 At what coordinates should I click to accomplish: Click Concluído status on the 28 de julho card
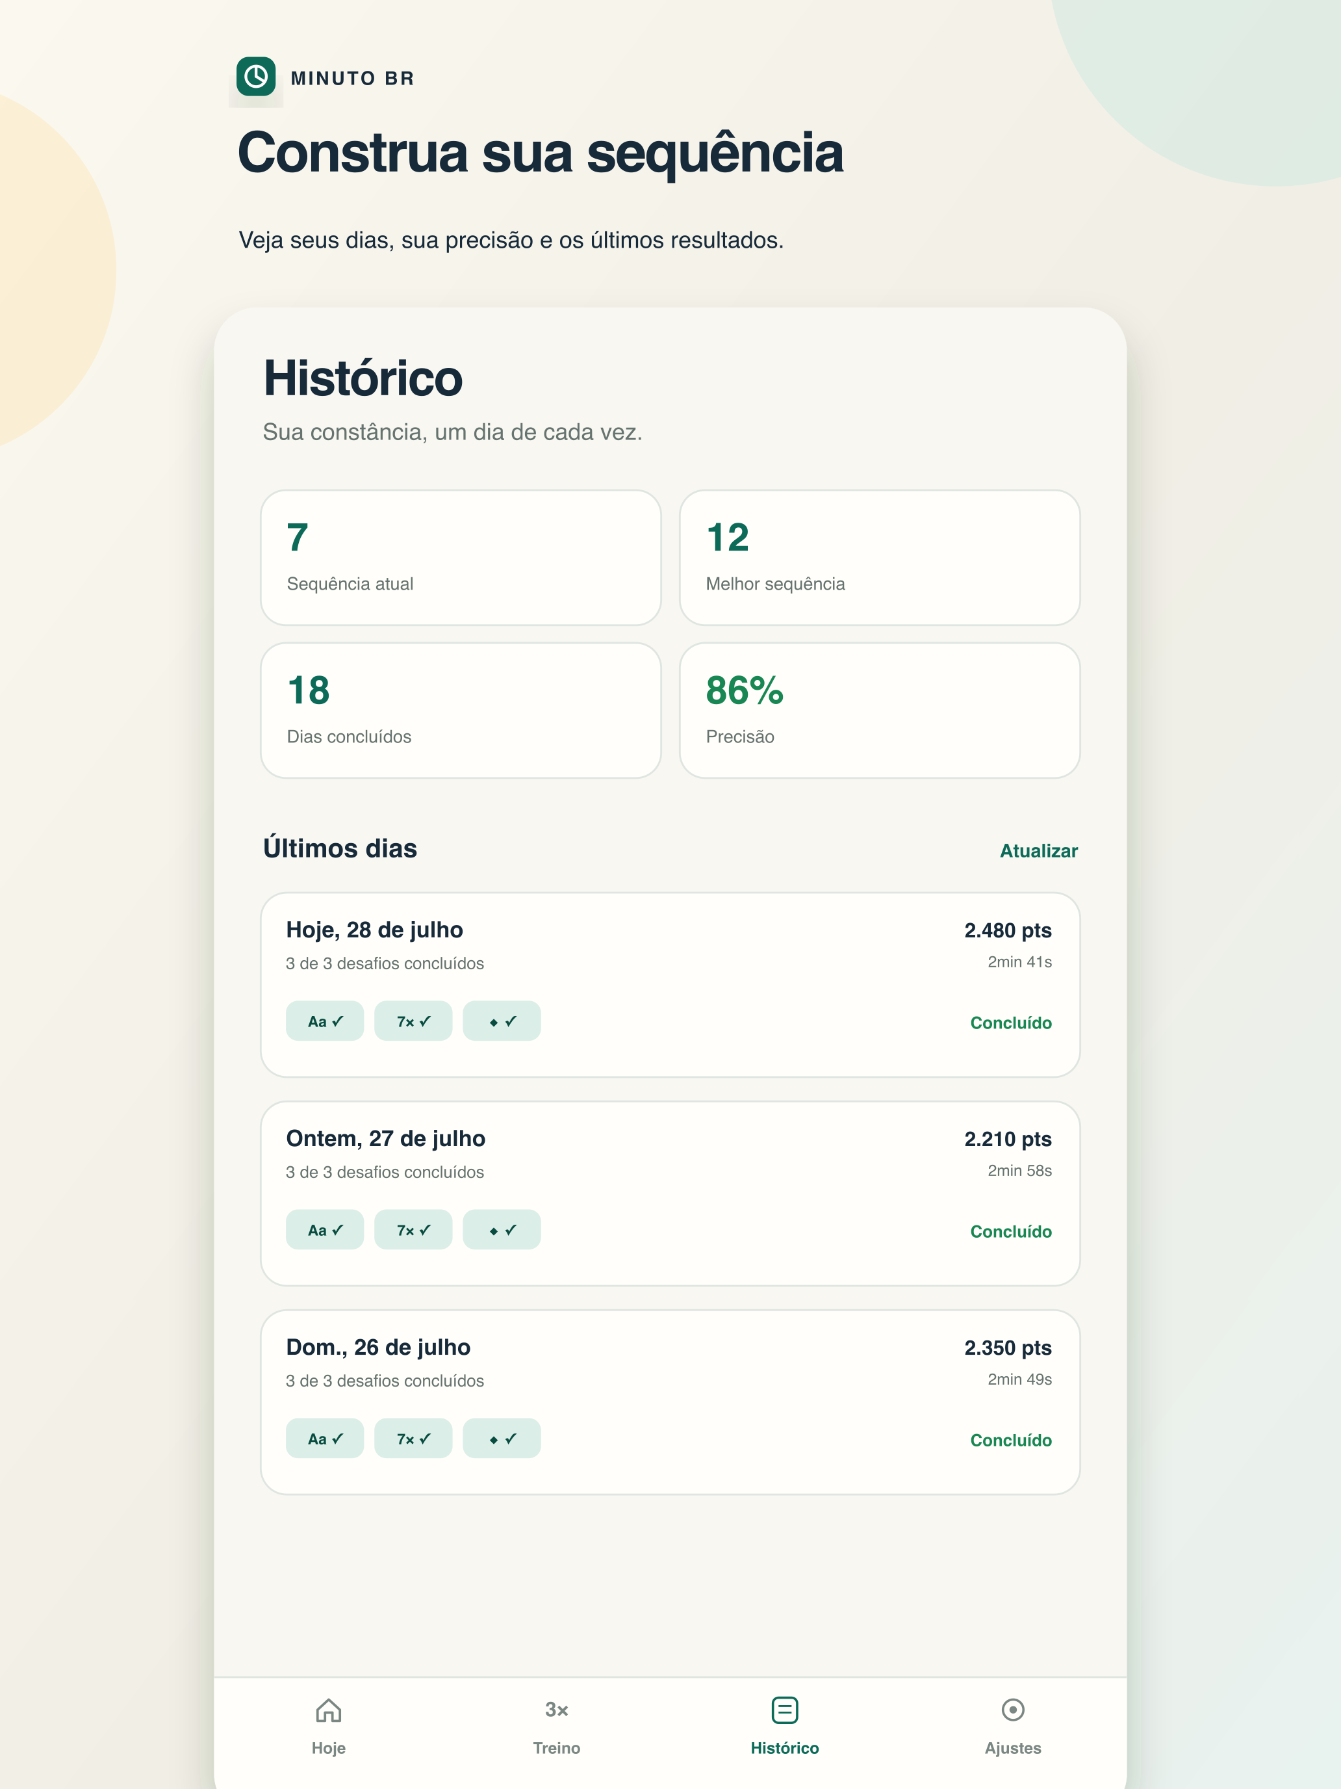pos(1010,1023)
